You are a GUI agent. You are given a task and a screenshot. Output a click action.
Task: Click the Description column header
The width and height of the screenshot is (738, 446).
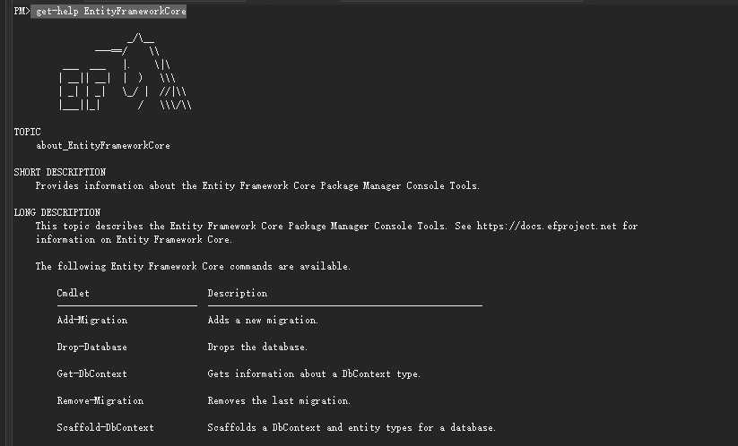point(238,293)
